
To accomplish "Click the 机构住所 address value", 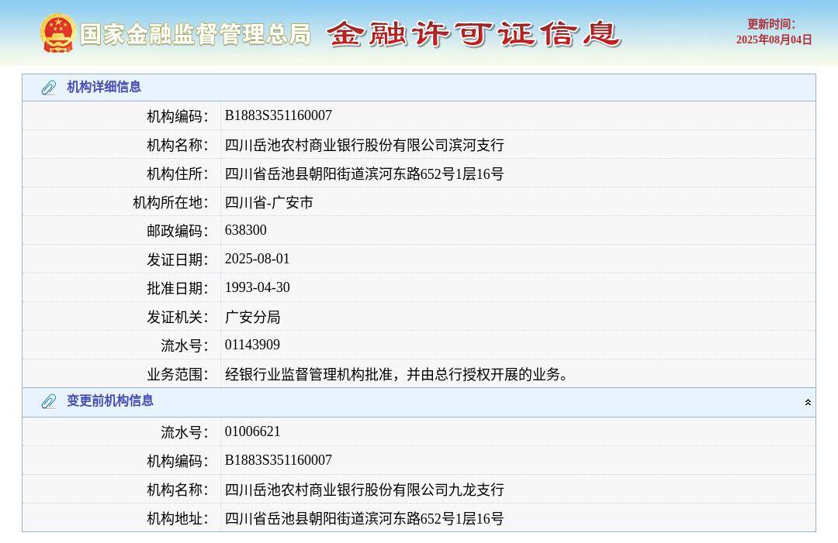I will click(x=365, y=174).
